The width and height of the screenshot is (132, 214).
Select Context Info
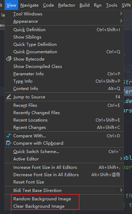[x=64, y=89]
